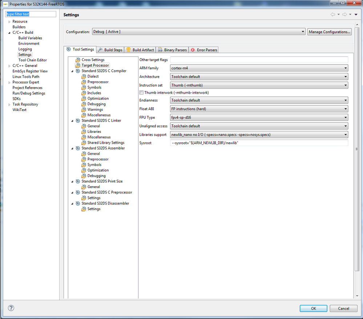Open the ARM family dropdown
The height and width of the screenshot is (319, 363).
tap(259, 68)
